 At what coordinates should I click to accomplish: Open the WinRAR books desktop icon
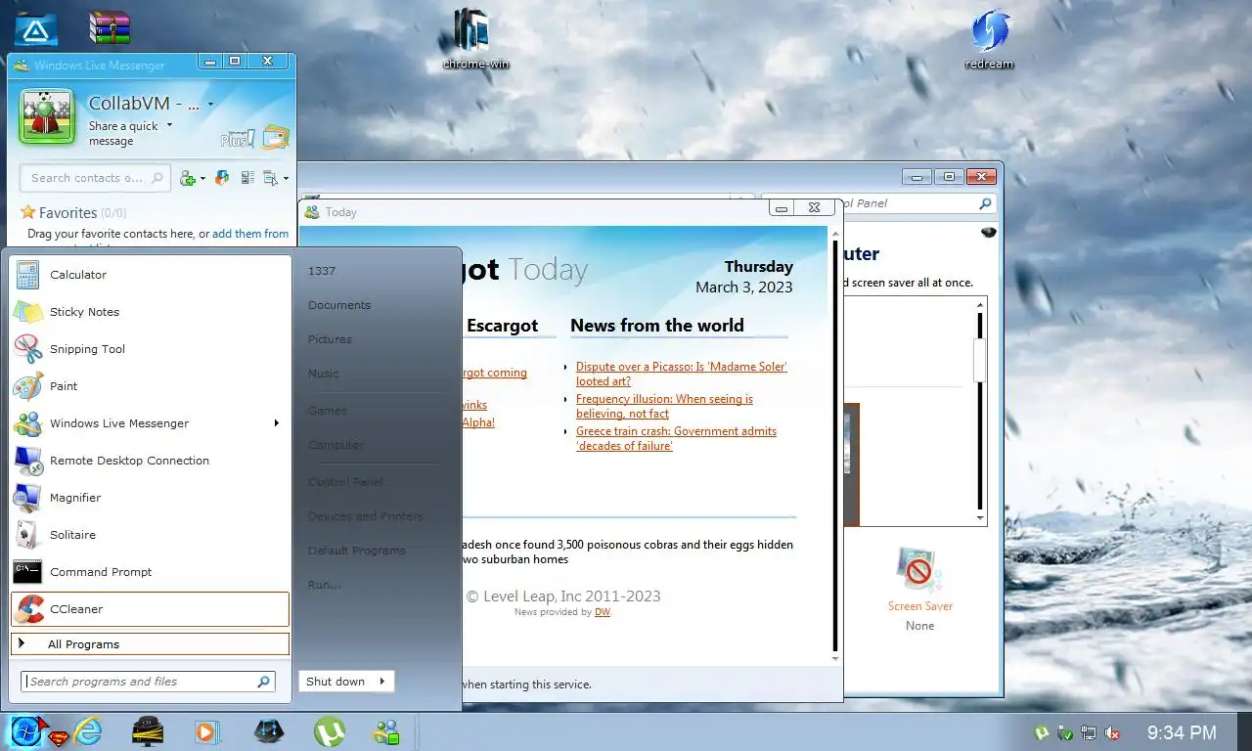(x=109, y=27)
